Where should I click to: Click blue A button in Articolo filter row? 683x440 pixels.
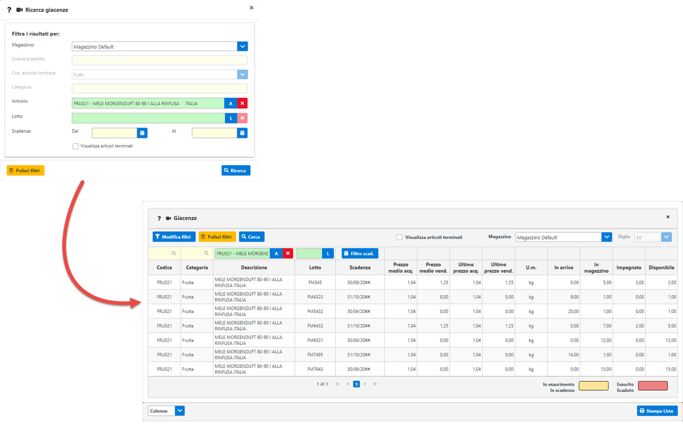[x=231, y=104]
